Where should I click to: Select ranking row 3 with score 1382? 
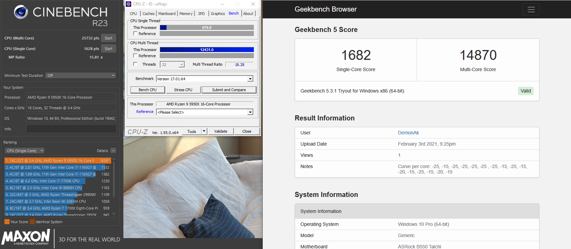[x=58, y=174]
